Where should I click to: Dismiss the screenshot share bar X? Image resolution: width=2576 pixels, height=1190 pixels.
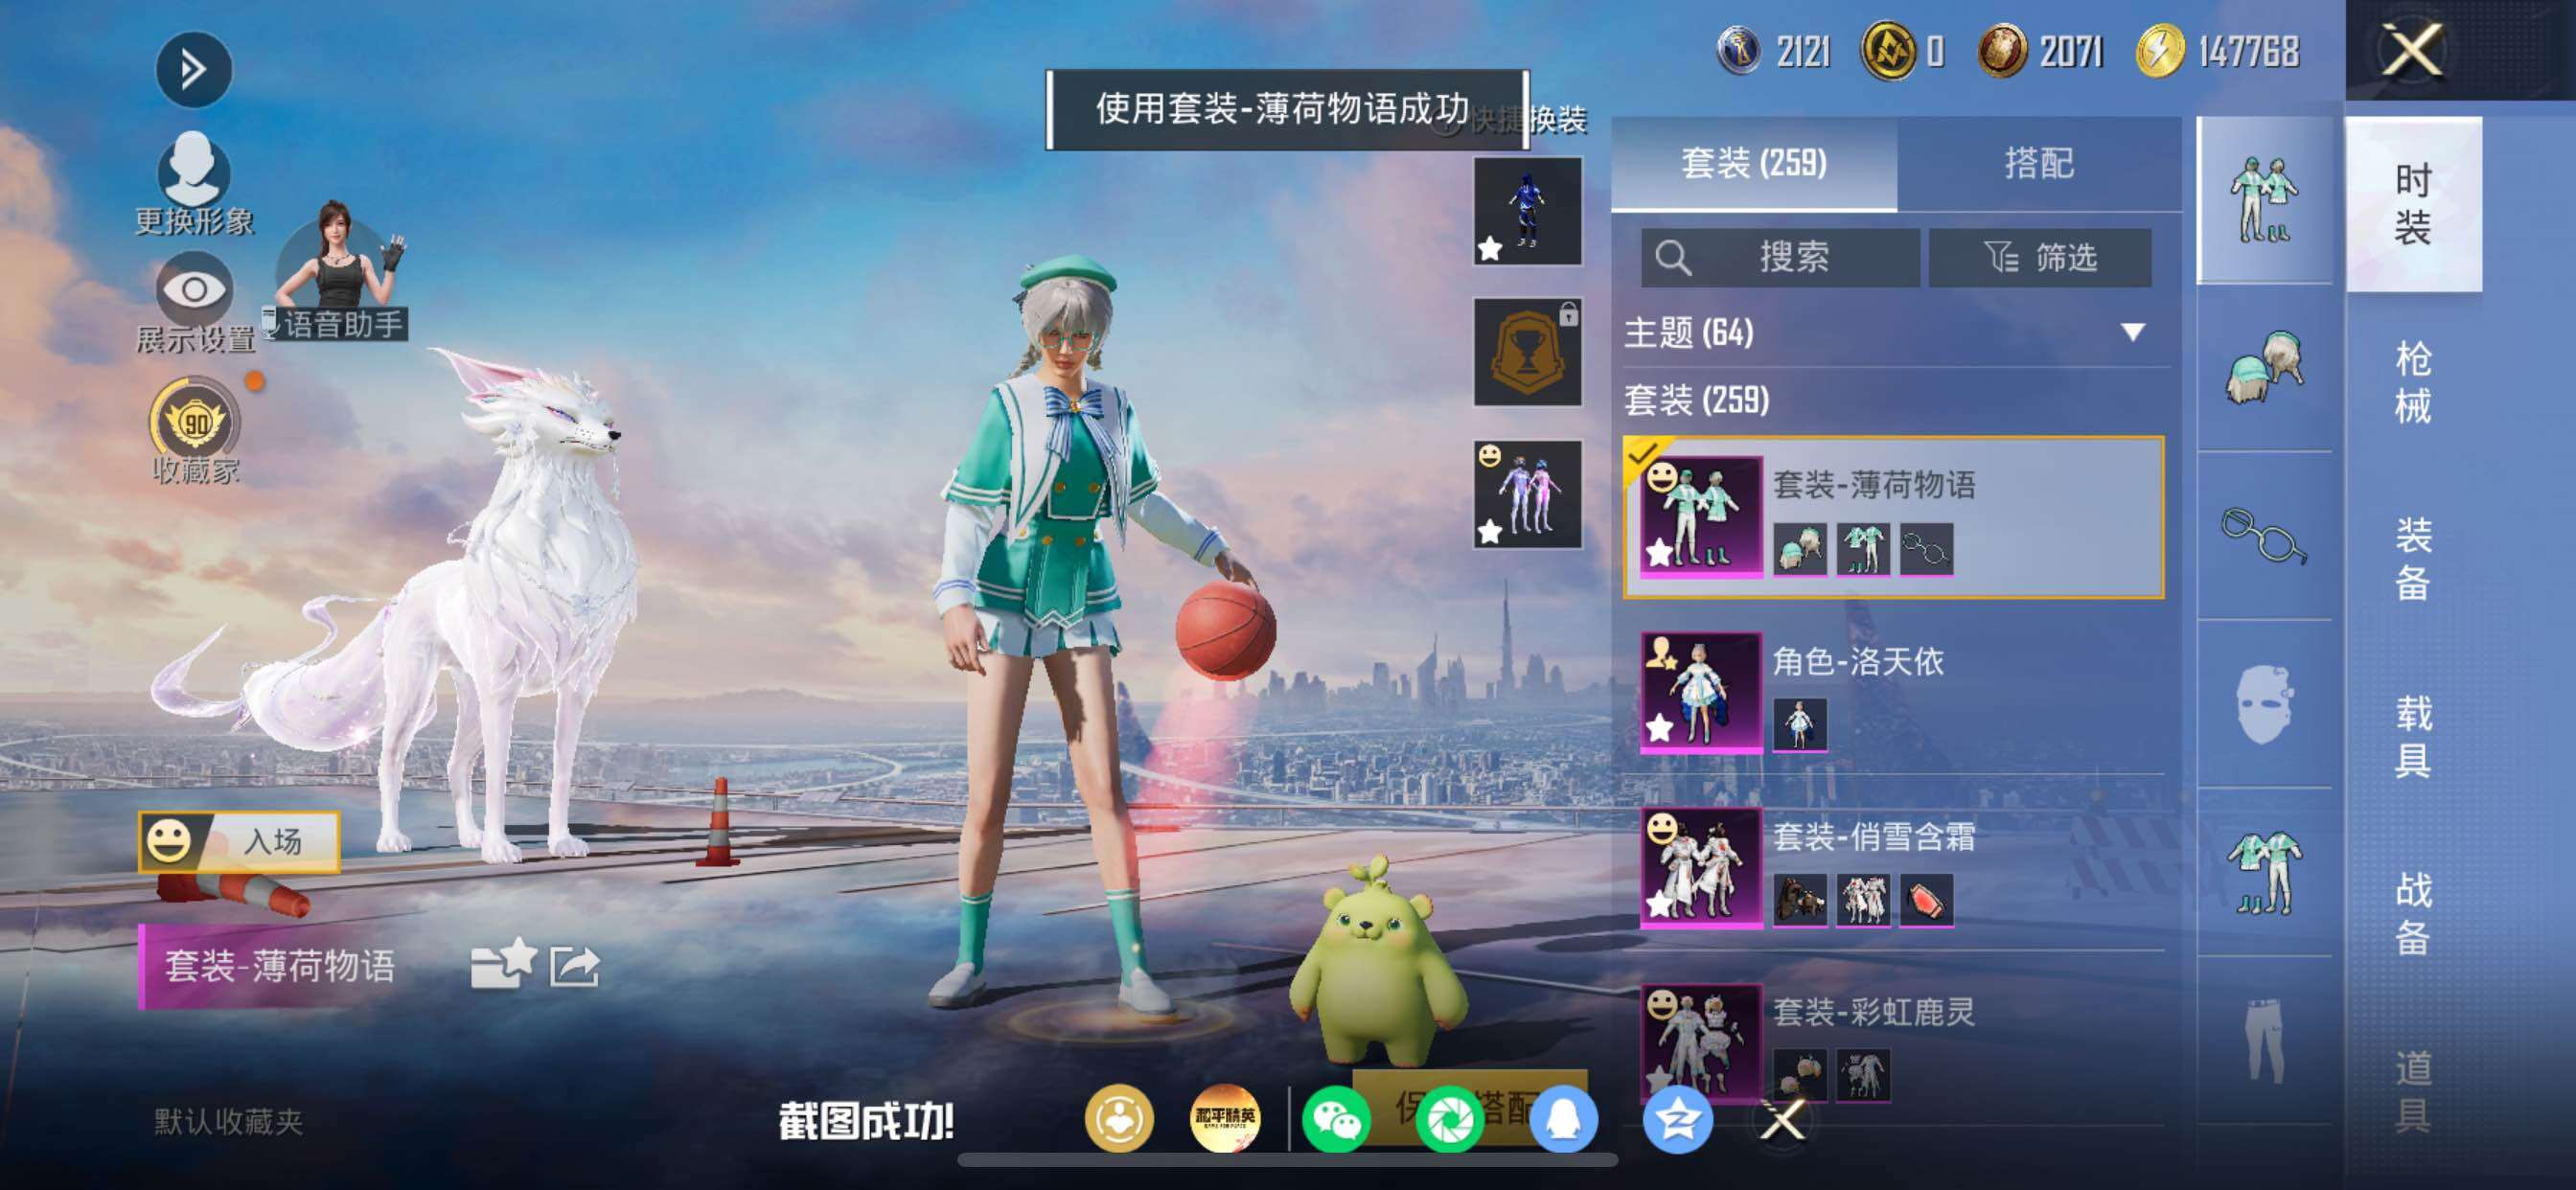[1783, 1119]
